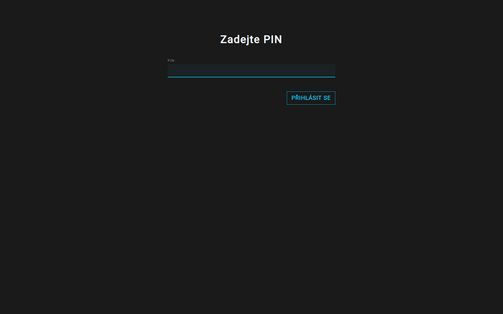
Task: Click the center of the PIN input
Action: 251,70
